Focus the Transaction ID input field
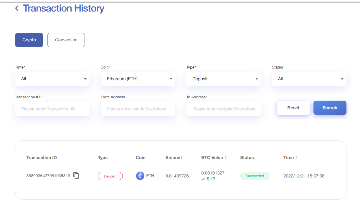Image resolution: width=360 pixels, height=212 pixels. (52, 109)
